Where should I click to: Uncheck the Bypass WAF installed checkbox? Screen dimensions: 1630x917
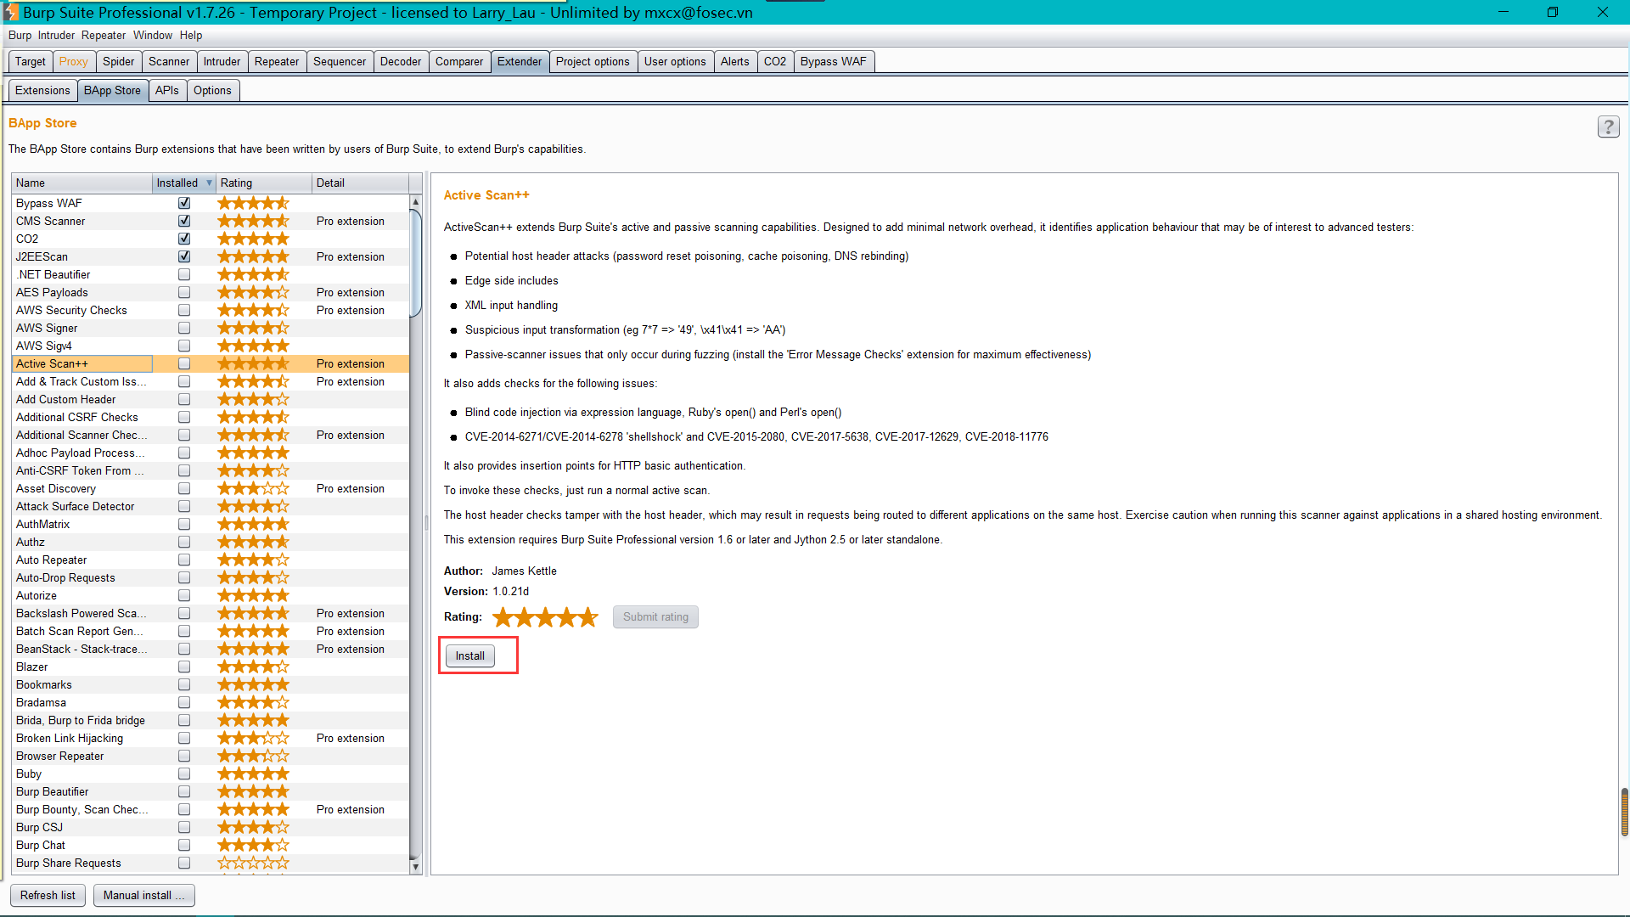184,203
